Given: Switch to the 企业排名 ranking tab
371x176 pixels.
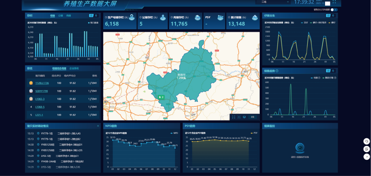Looking at the screenshot, I should pos(74,68).
